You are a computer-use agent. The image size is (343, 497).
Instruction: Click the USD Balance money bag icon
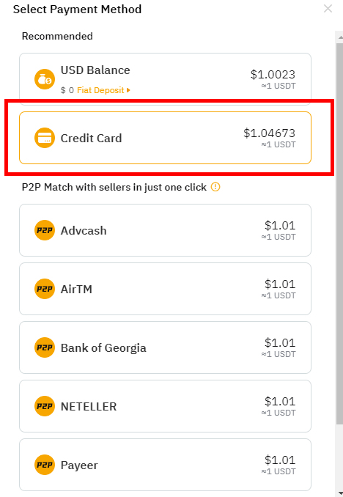[x=45, y=79]
